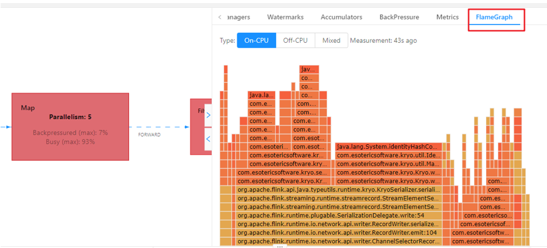Open the BackPressure tab

[x=399, y=17]
